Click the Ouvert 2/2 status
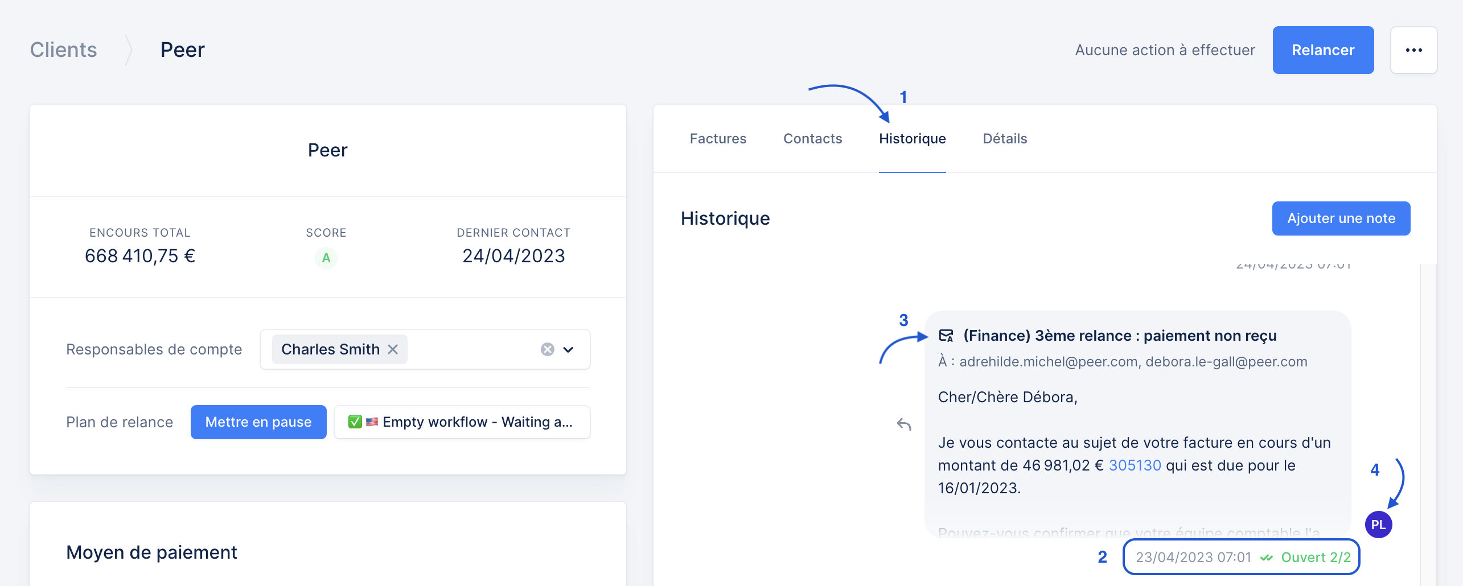The height and width of the screenshot is (586, 1463). [x=1316, y=558]
